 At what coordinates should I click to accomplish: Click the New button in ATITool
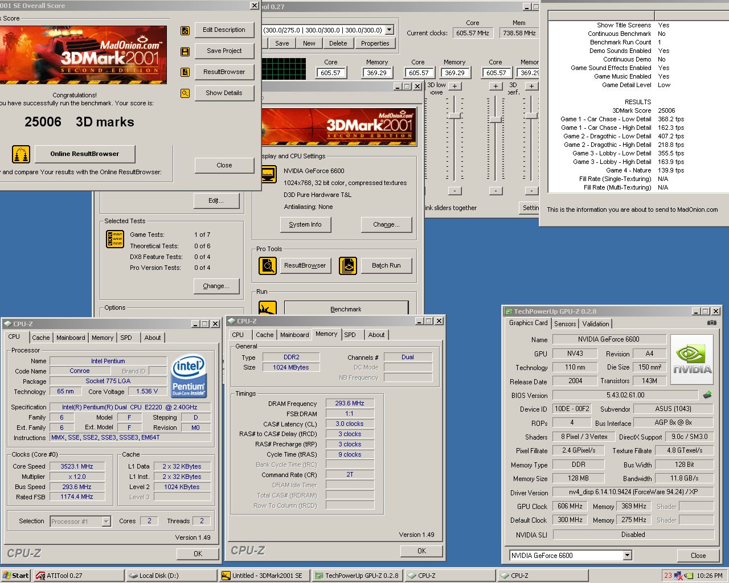point(309,43)
